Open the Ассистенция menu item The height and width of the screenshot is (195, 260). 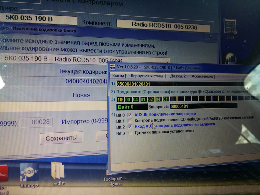(202, 76)
